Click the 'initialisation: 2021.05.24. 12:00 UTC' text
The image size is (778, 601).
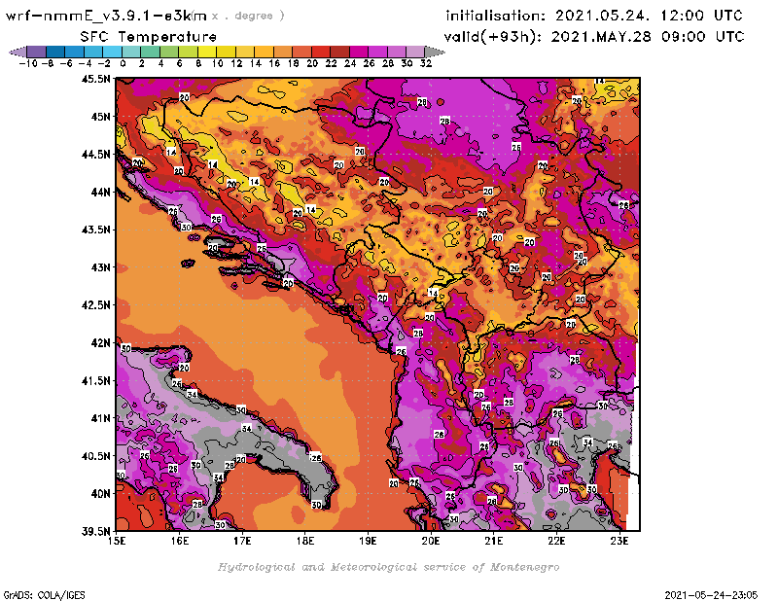(594, 16)
